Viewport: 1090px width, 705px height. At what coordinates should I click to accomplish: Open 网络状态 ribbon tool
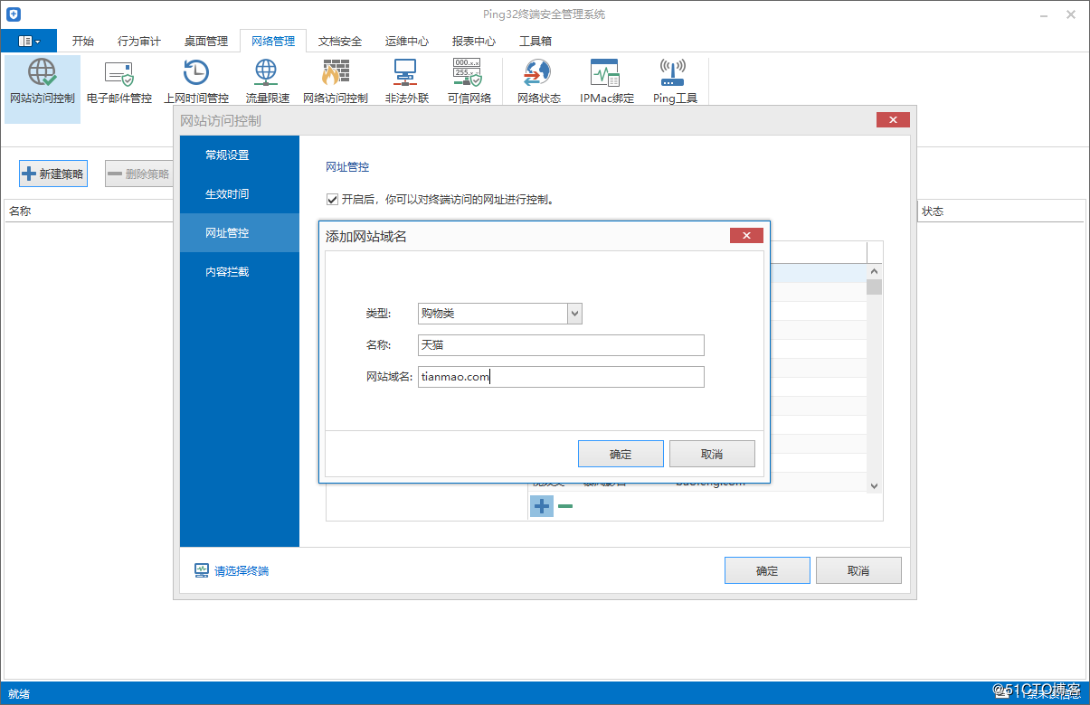[x=539, y=82]
